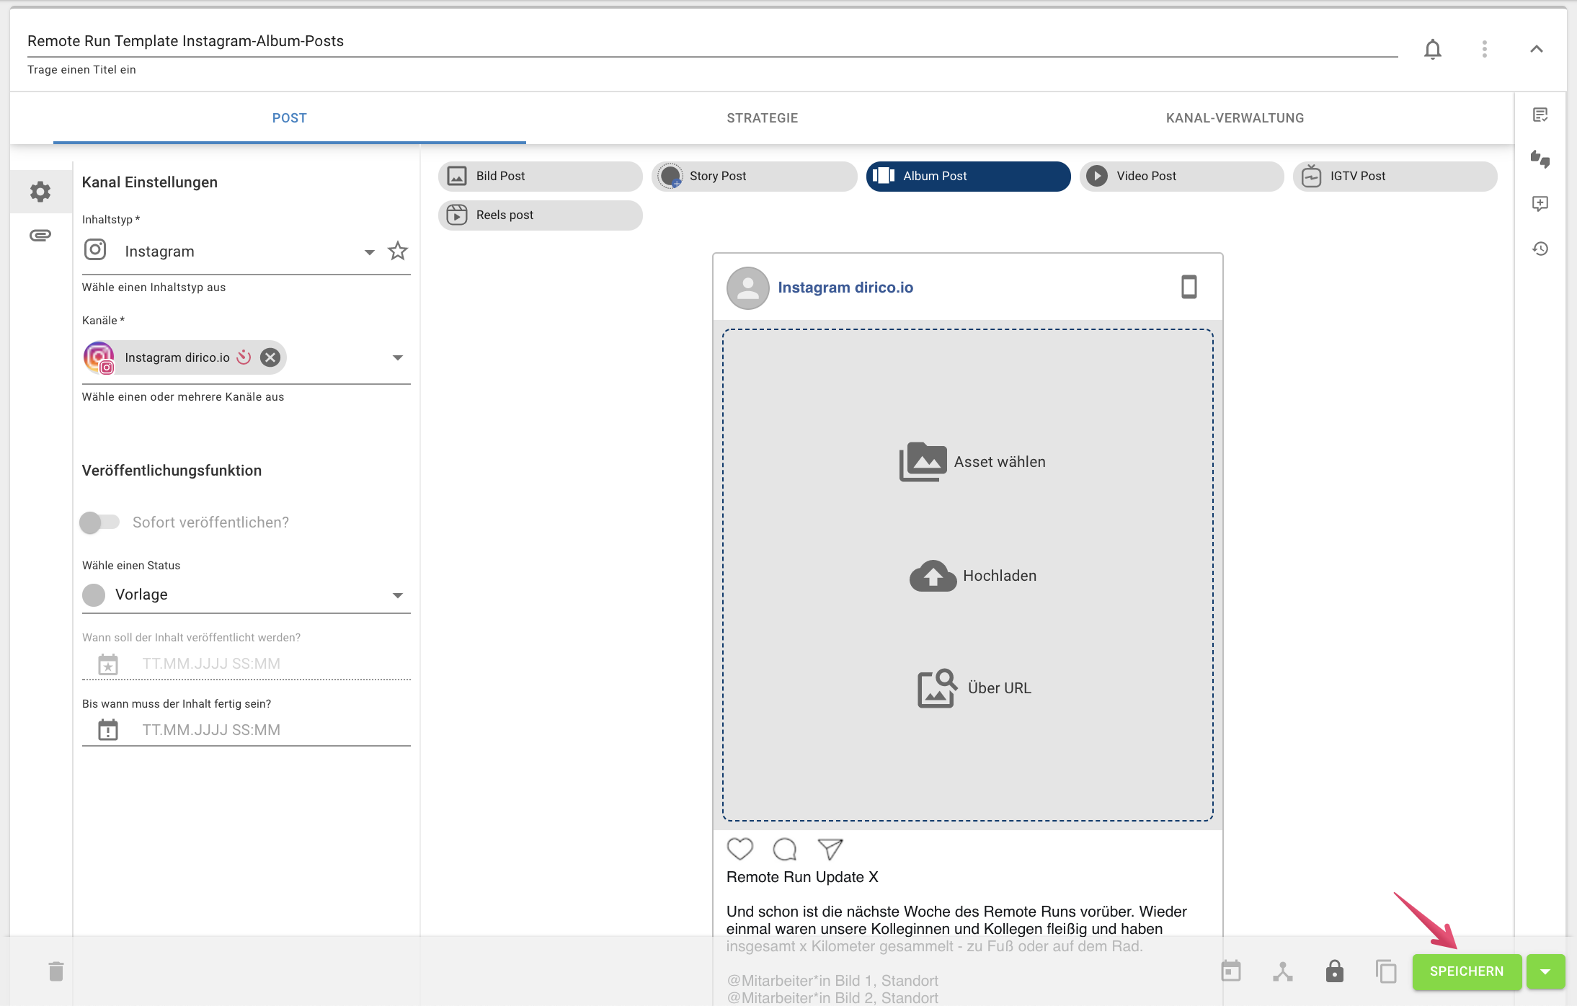
Task: Click the Instagram logo icon beside Inhaltstyp
Action: point(95,250)
